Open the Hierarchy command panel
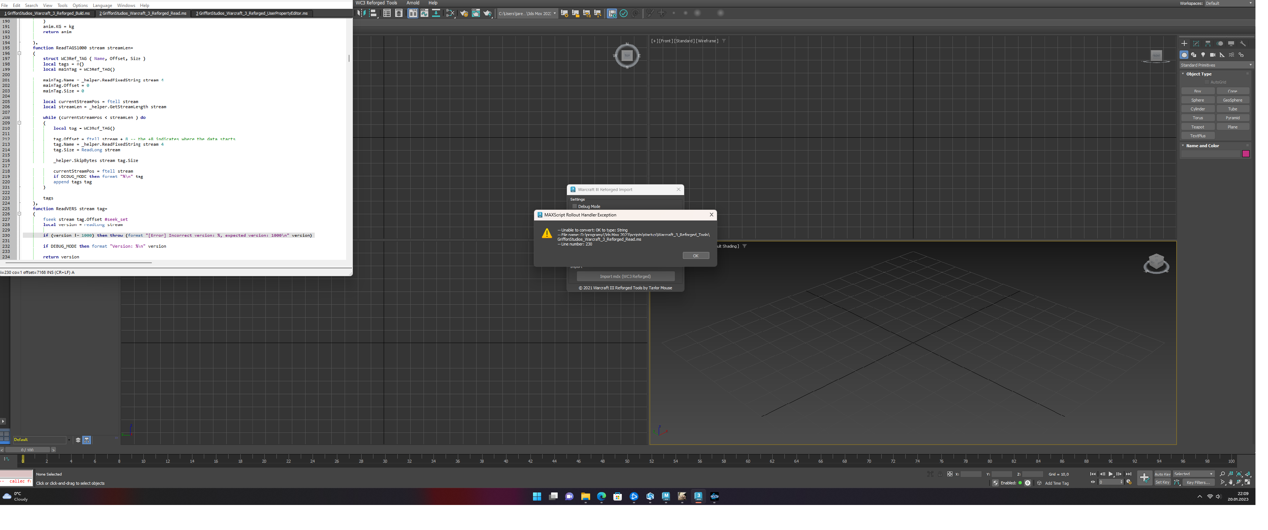1268x530 pixels. (x=1208, y=44)
